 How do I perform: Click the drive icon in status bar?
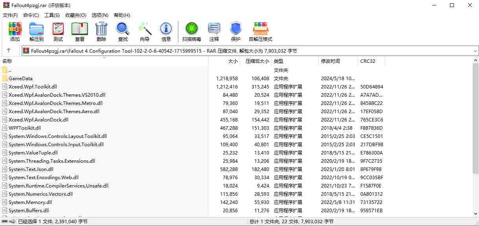[5, 222]
